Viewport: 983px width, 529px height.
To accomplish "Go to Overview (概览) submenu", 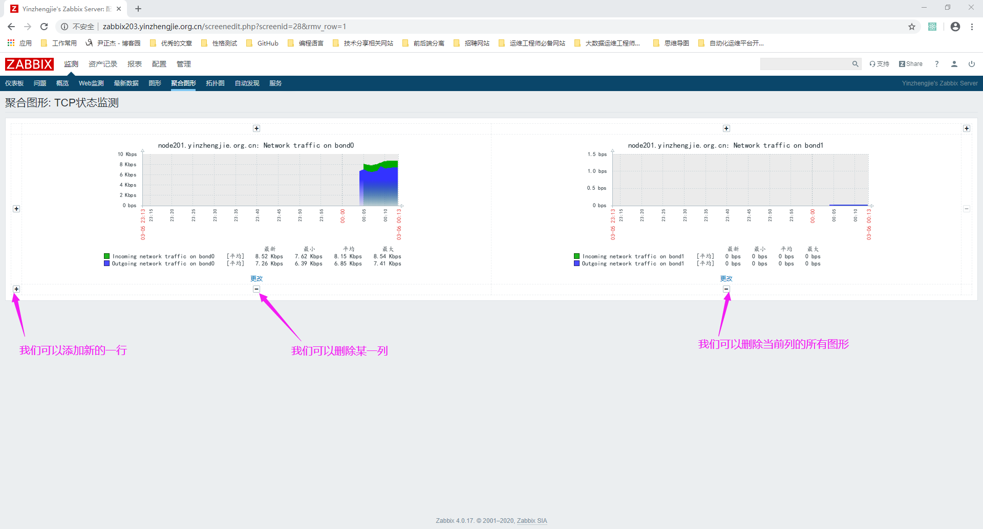I will click(x=62, y=83).
